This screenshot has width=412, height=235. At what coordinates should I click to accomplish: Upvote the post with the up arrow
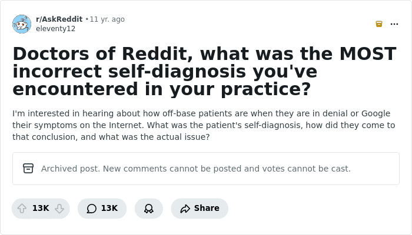[22, 209]
